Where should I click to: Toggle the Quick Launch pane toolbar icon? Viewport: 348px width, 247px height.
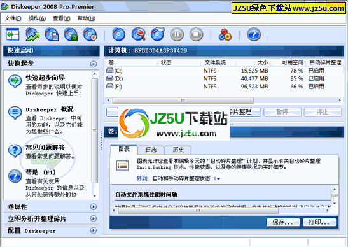13,34
